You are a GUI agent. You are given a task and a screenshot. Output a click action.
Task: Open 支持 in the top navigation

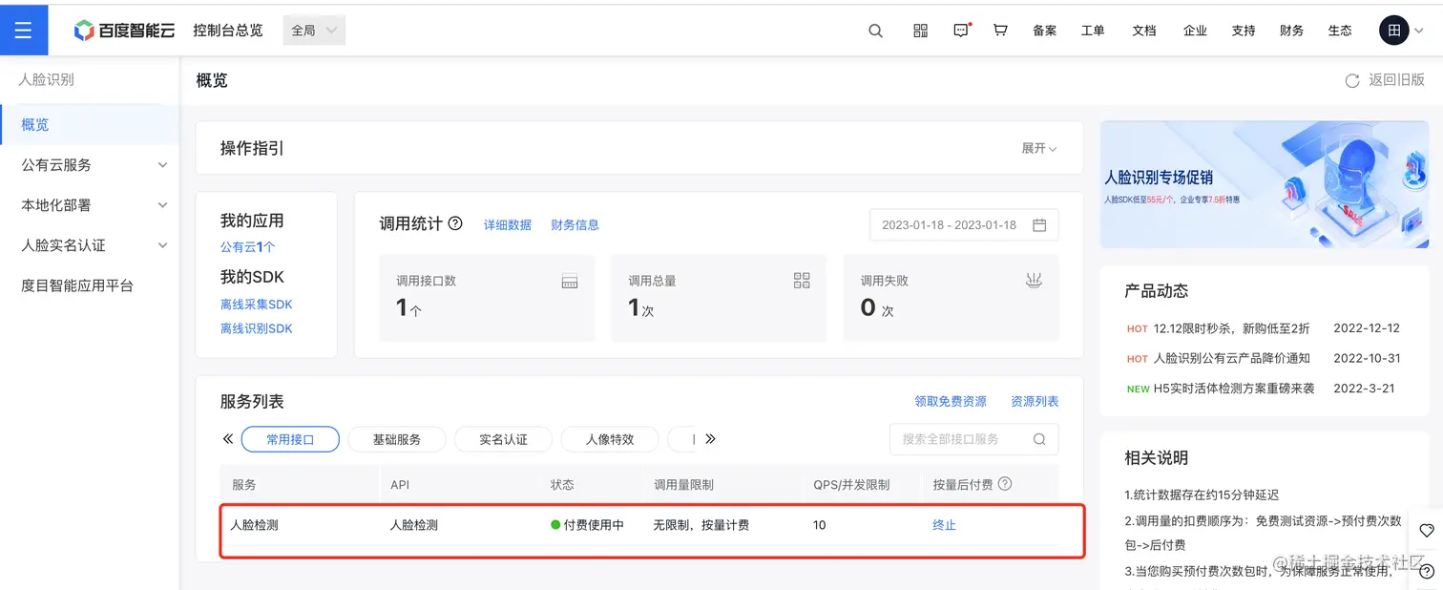tap(1244, 31)
